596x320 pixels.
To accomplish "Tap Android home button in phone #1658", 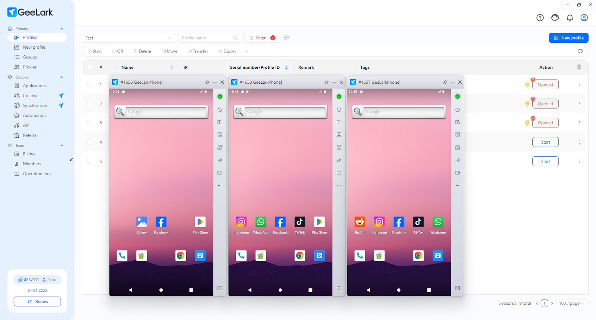I will pos(280,290).
